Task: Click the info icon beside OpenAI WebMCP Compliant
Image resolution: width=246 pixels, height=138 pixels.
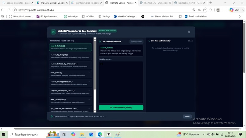Action: click(52, 116)
